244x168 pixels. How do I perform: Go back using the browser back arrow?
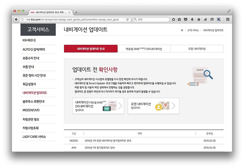click(16, 19)
